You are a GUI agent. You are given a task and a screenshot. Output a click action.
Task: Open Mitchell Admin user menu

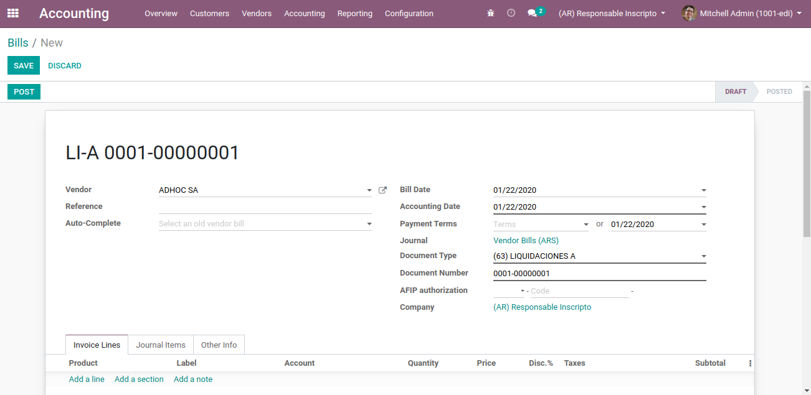[741, 13]
